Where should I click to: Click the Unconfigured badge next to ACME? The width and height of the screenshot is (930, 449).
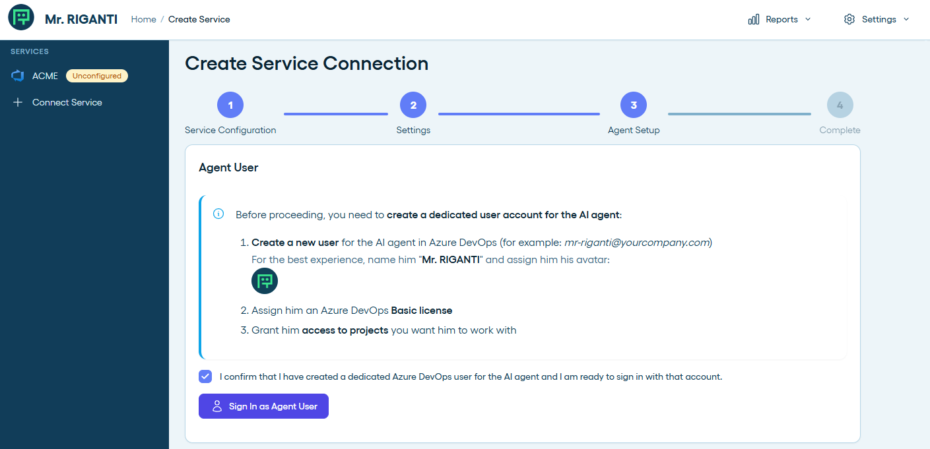96,75
